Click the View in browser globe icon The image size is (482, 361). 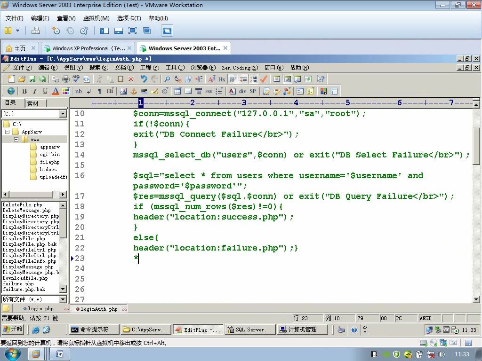[x=11, y=91]
